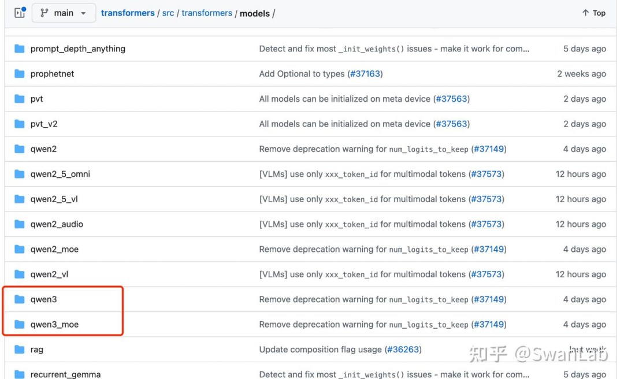
Task: Open the qwen2_5_omni folder
Action: click(x=60, y=174)
